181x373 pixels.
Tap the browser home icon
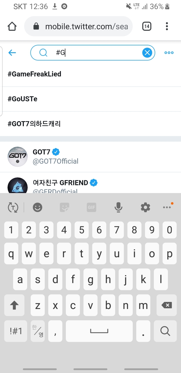pyautogui.click(x=12, y=26)
